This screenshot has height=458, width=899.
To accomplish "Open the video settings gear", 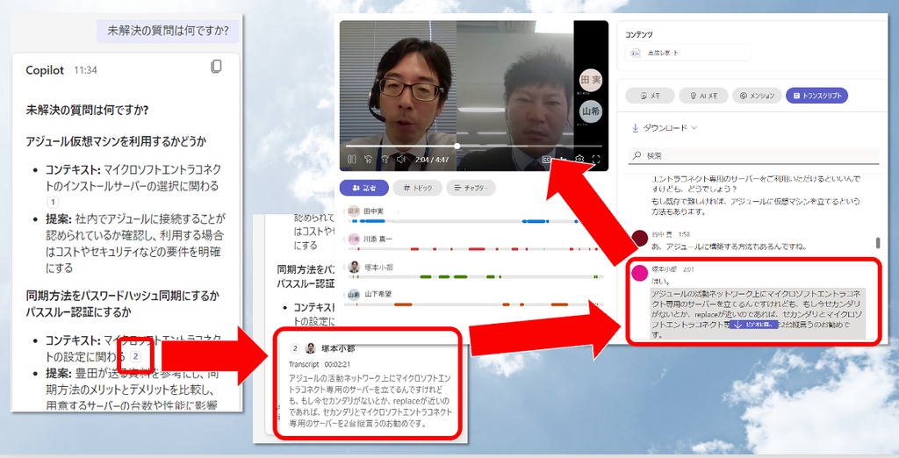I will pyautogui.click(x=579, y=160).
